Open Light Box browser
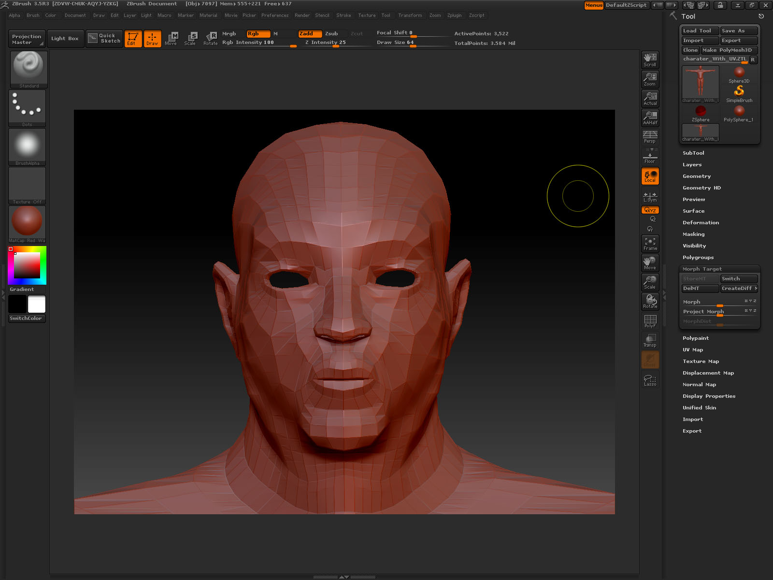This screenshot has width=773, height=580. click(x=65, y=39)
